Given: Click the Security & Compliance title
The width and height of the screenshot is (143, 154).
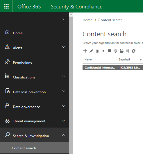Looking at the screenshot, I should click(x=77, y=7).
